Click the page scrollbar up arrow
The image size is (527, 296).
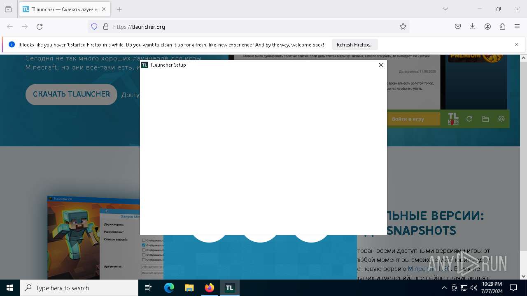coord(523,58)
